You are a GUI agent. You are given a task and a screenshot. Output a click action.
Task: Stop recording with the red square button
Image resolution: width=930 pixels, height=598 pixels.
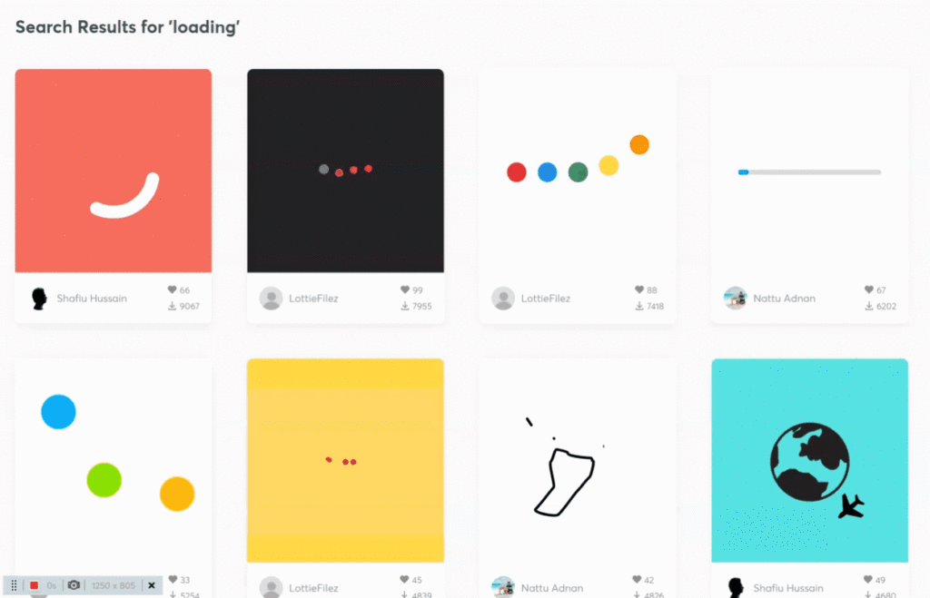tap(34, 585)
